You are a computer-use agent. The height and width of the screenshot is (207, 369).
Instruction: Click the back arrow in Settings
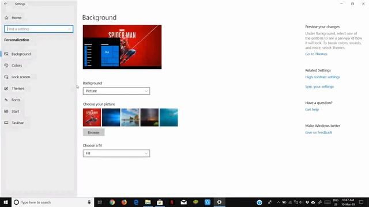pos(6,4)
